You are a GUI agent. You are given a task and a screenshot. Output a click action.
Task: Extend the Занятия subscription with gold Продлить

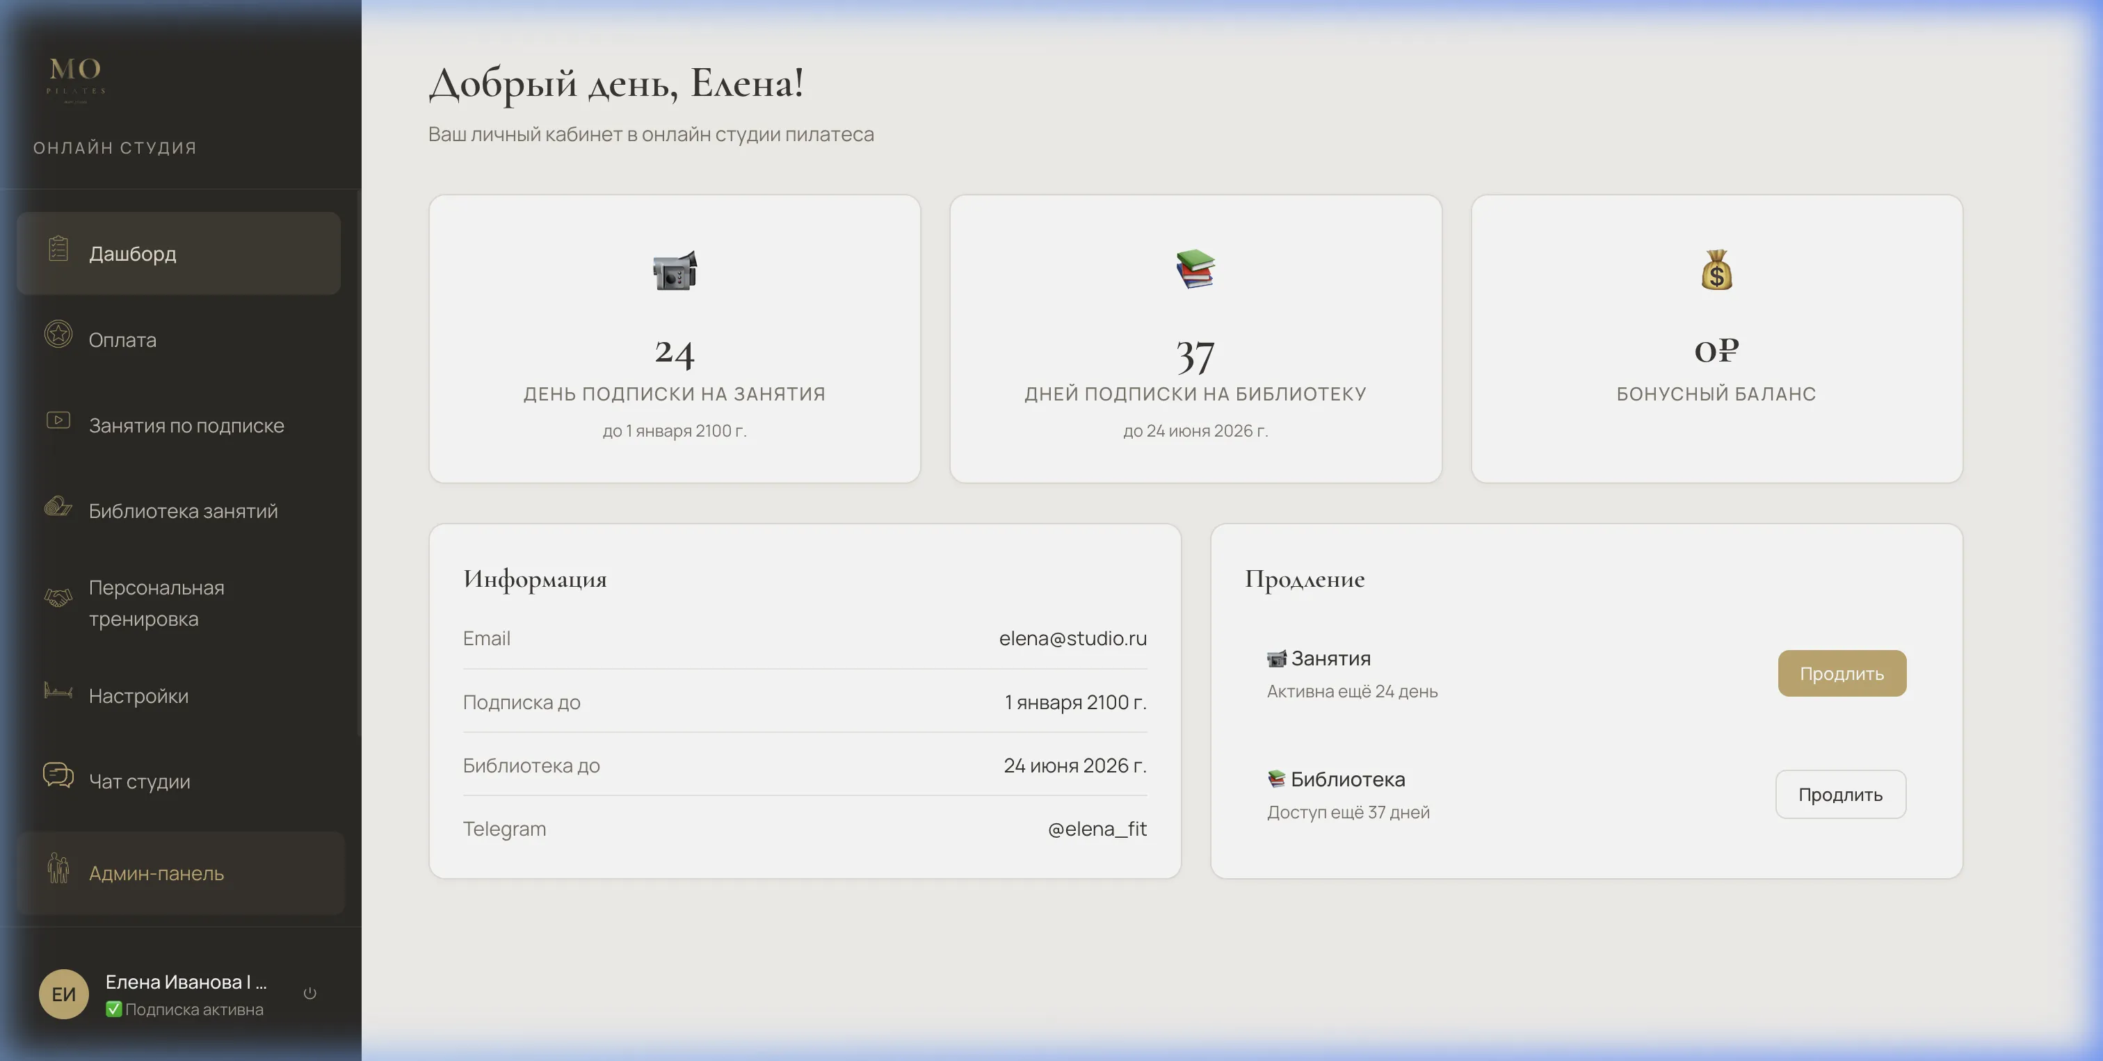tap(1842, 673)
